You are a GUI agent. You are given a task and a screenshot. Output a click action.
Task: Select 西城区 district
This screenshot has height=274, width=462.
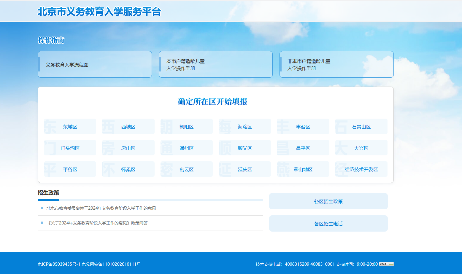(128, 127)
